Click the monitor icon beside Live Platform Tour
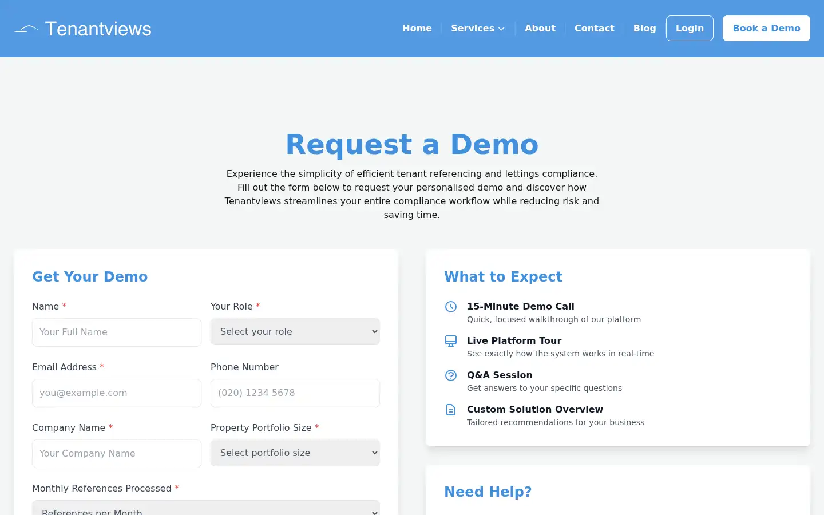Screen dimensions: 824x515 pyautogui.click(x=451, y=341)
